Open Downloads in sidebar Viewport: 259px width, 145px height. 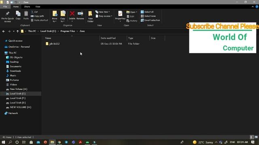click(x=13, y=71)
